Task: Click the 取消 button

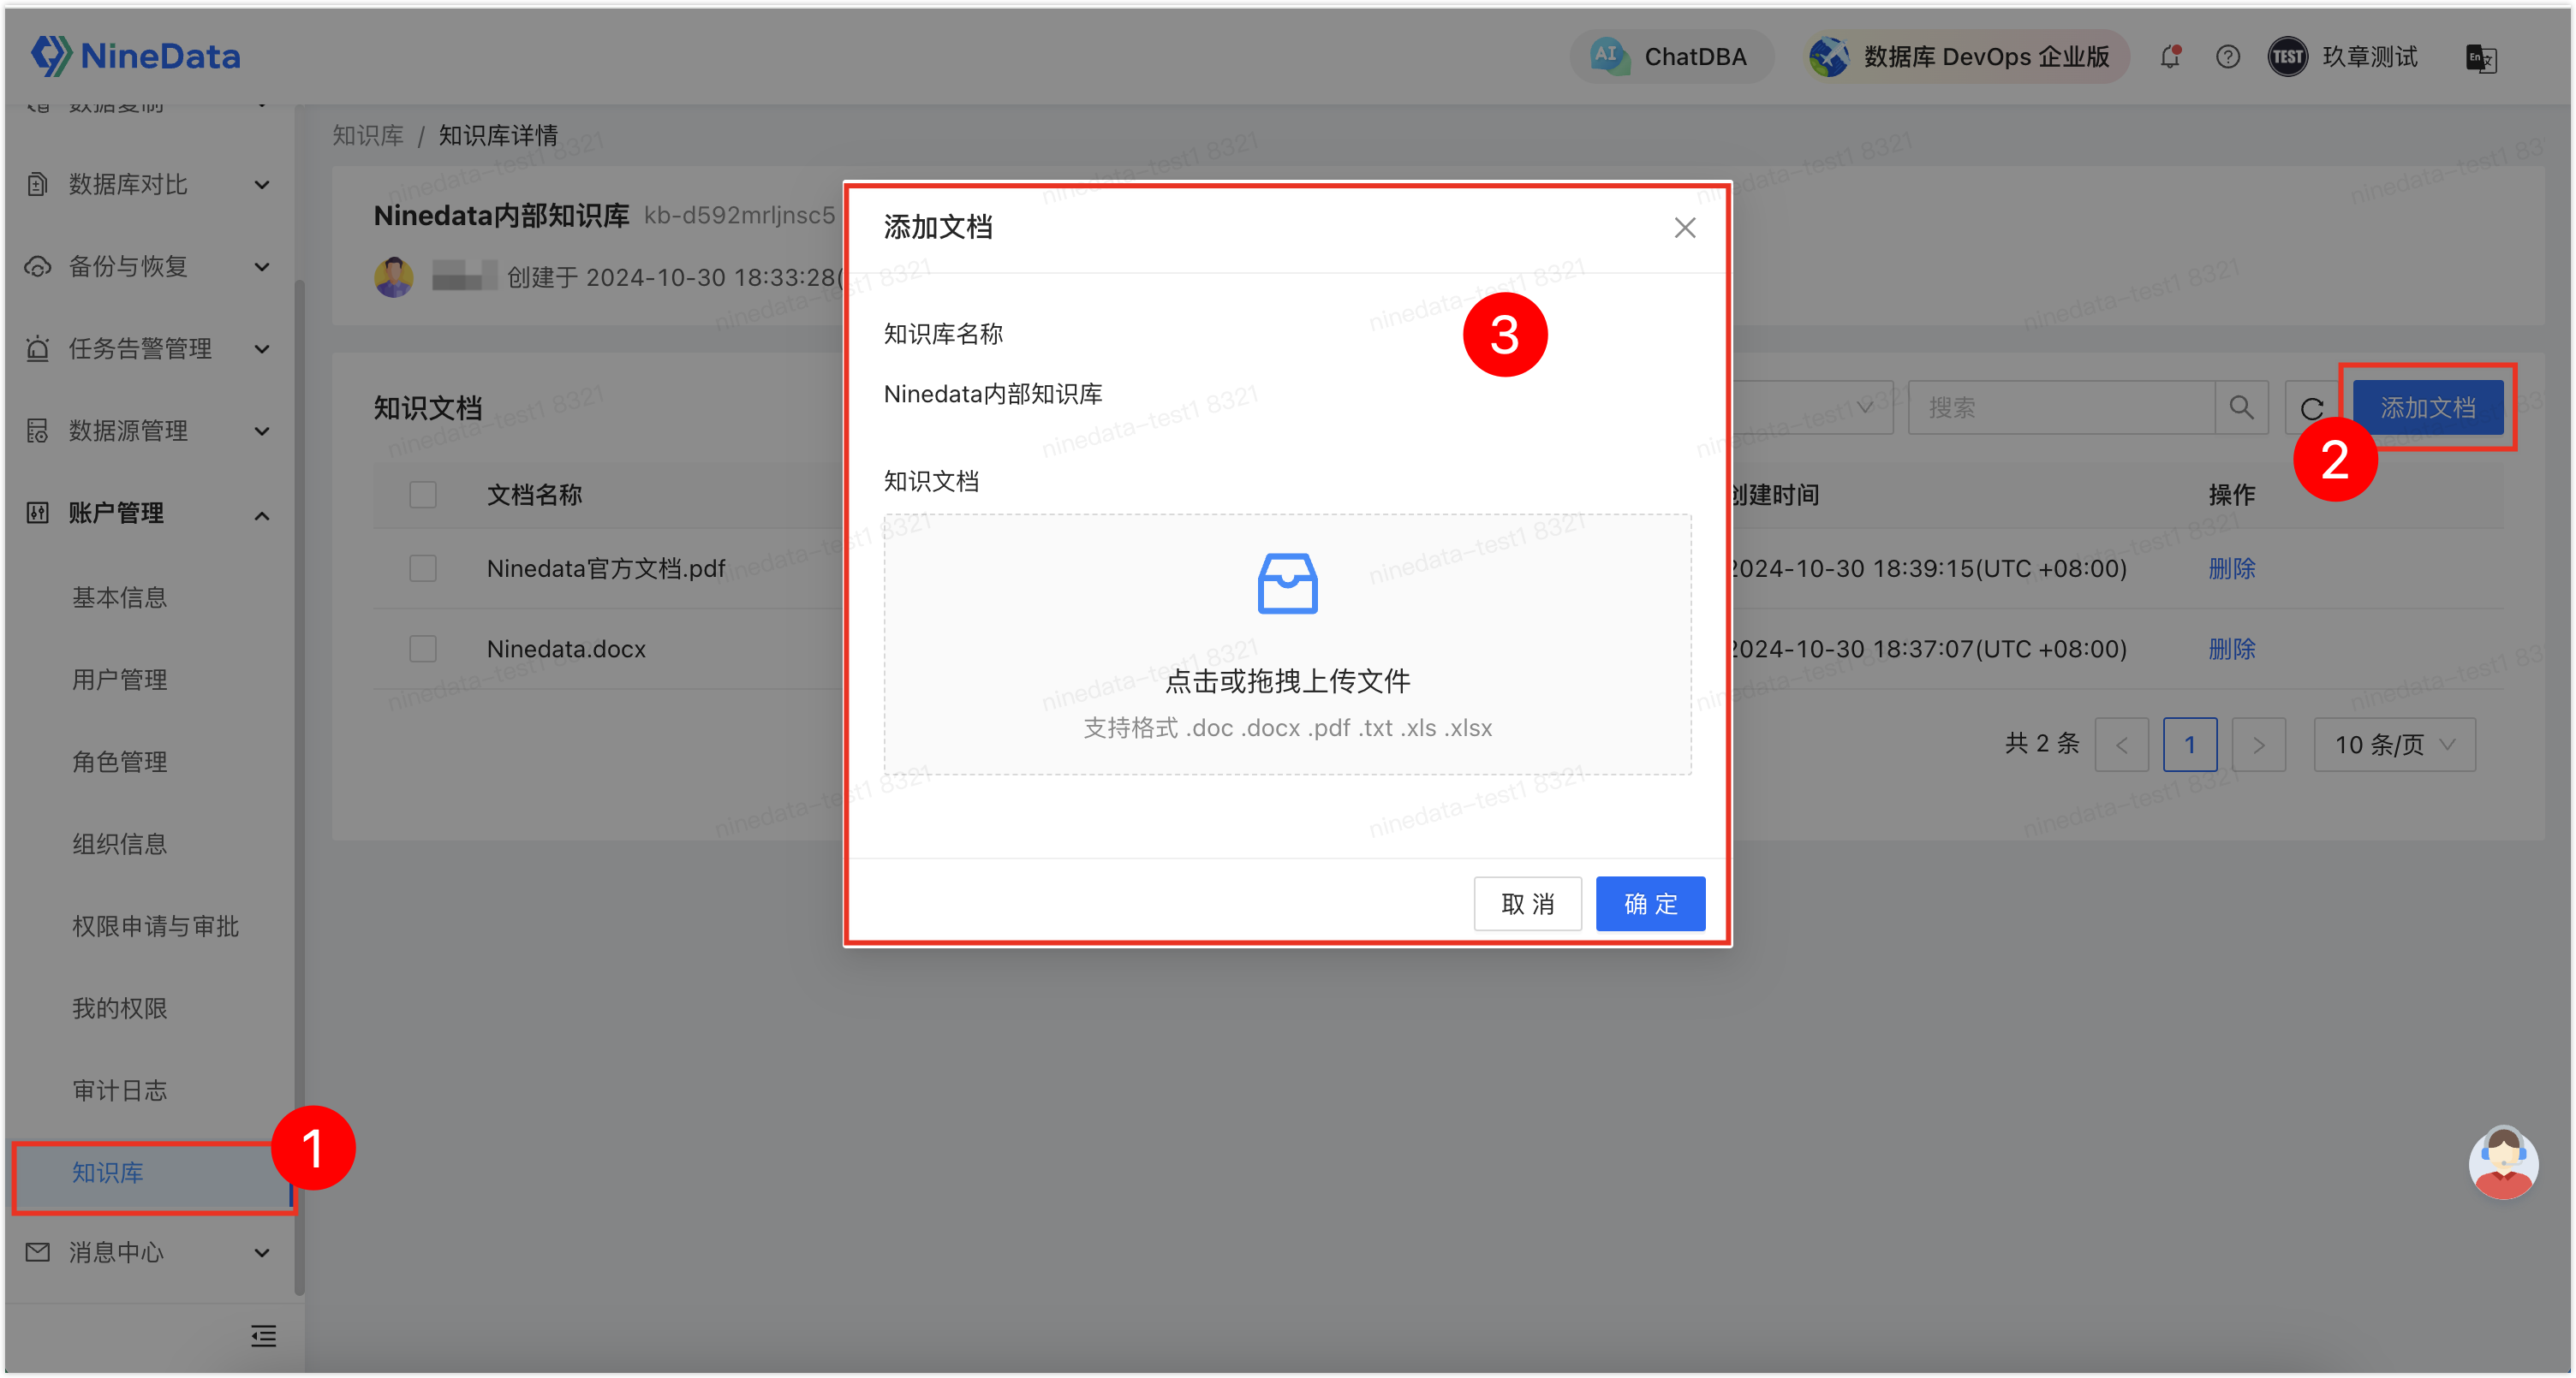Action: click(1527, 903)
